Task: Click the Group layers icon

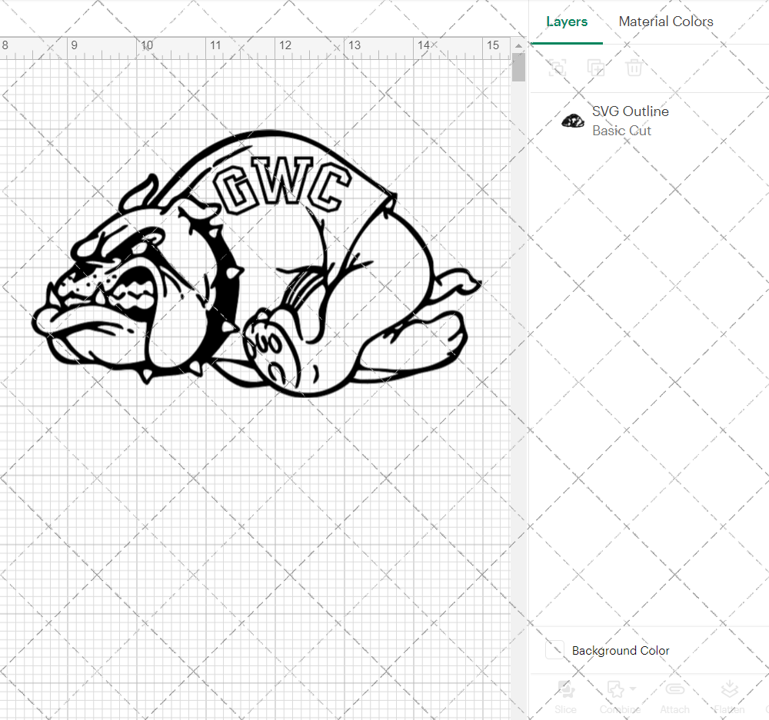Action: tap(557, 68)
